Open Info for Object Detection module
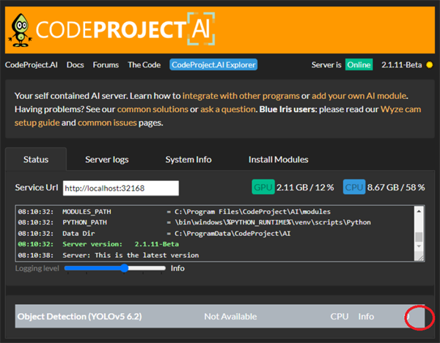 366,317
